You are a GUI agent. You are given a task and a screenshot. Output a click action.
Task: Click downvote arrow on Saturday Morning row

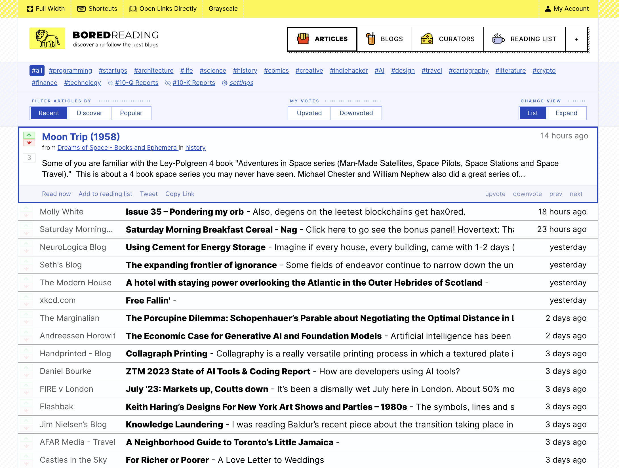pos(26,233)
